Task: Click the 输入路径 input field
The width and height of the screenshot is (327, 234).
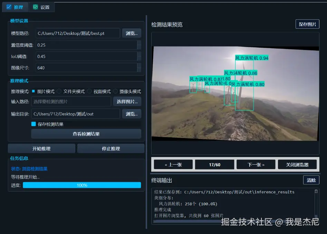Action: click(71, 101)
